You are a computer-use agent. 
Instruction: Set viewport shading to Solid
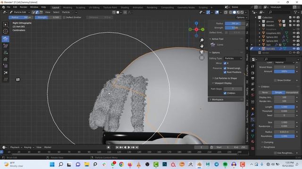tap(235, 12)
